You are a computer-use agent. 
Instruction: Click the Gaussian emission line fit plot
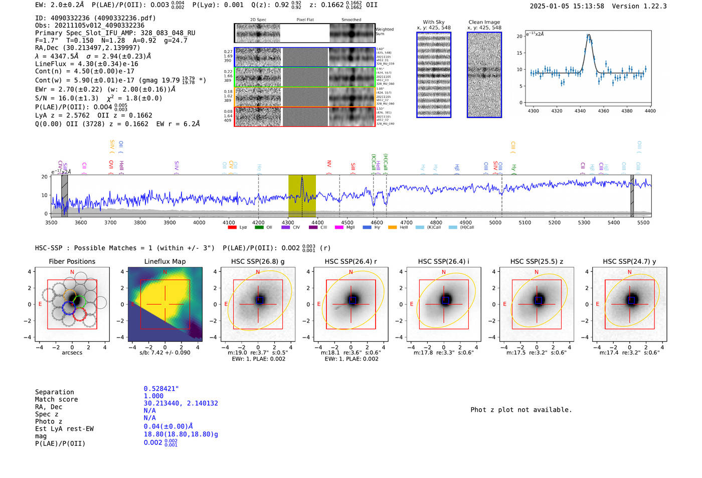[x=588, y=69]
